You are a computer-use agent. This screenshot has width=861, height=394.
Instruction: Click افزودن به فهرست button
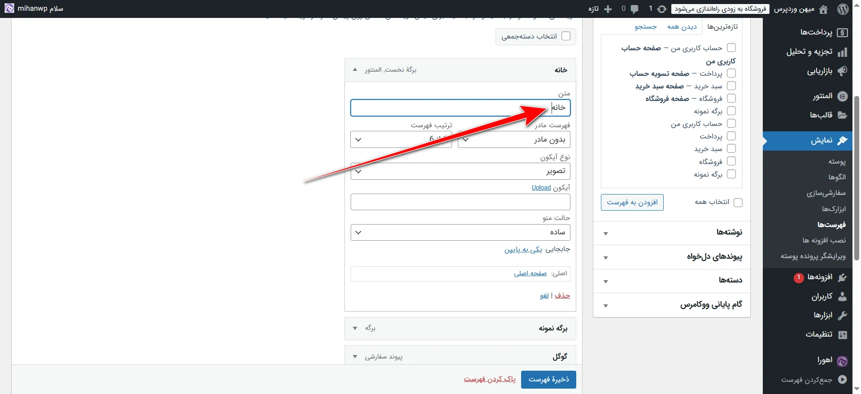(632, 203)
